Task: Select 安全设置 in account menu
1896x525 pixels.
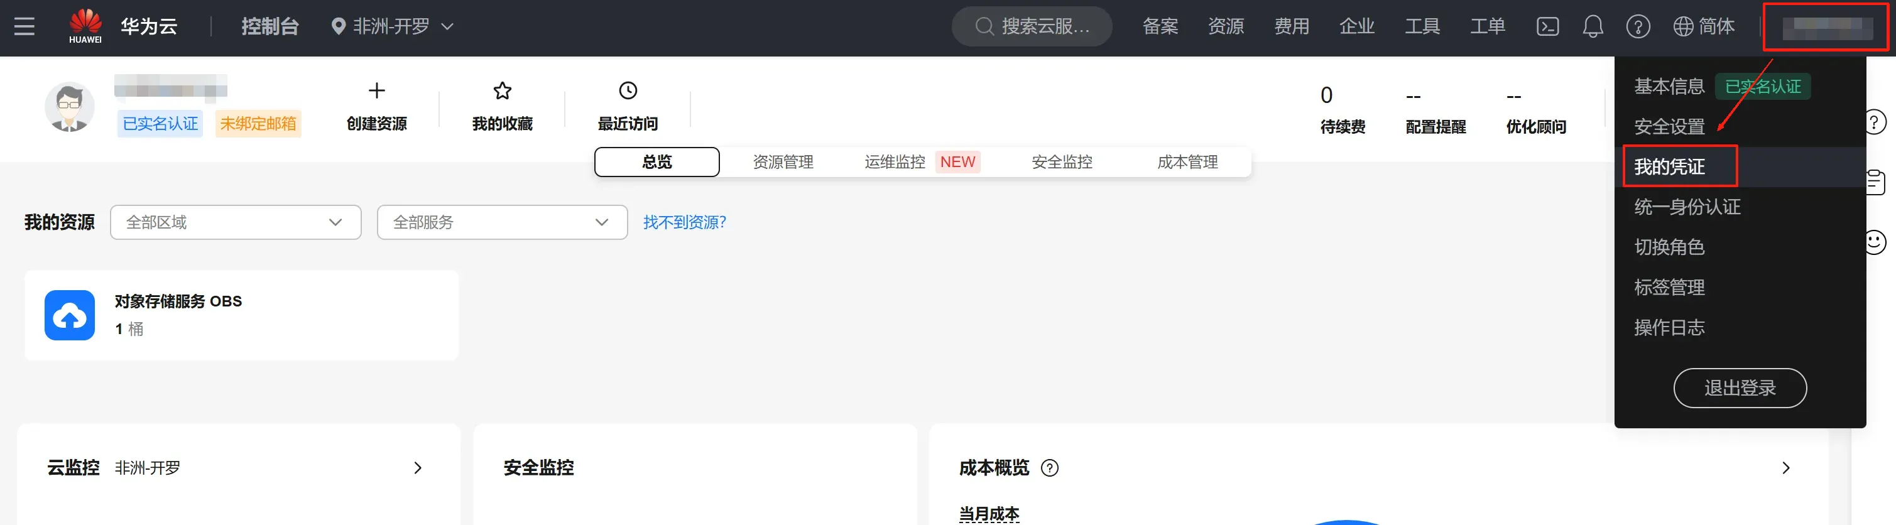Action: pos(1669,126)
